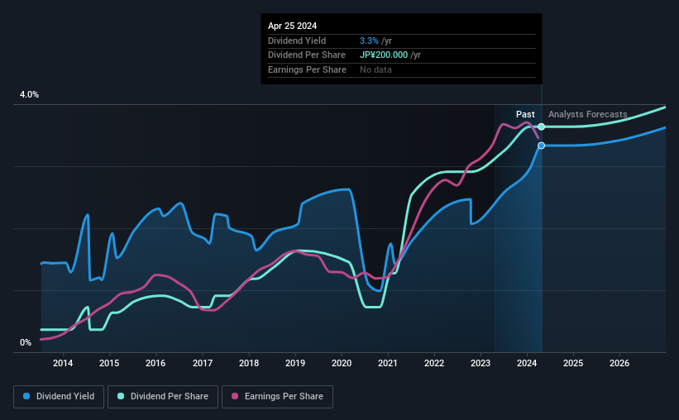Click the 2023 x-axis label

click(481, 363)
